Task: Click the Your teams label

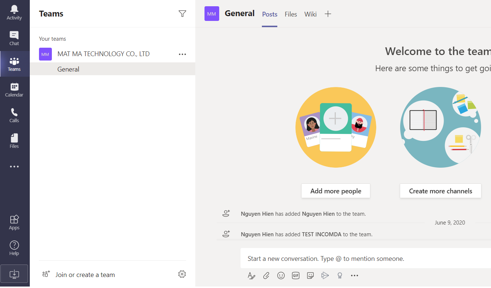Action: [53, 39]
